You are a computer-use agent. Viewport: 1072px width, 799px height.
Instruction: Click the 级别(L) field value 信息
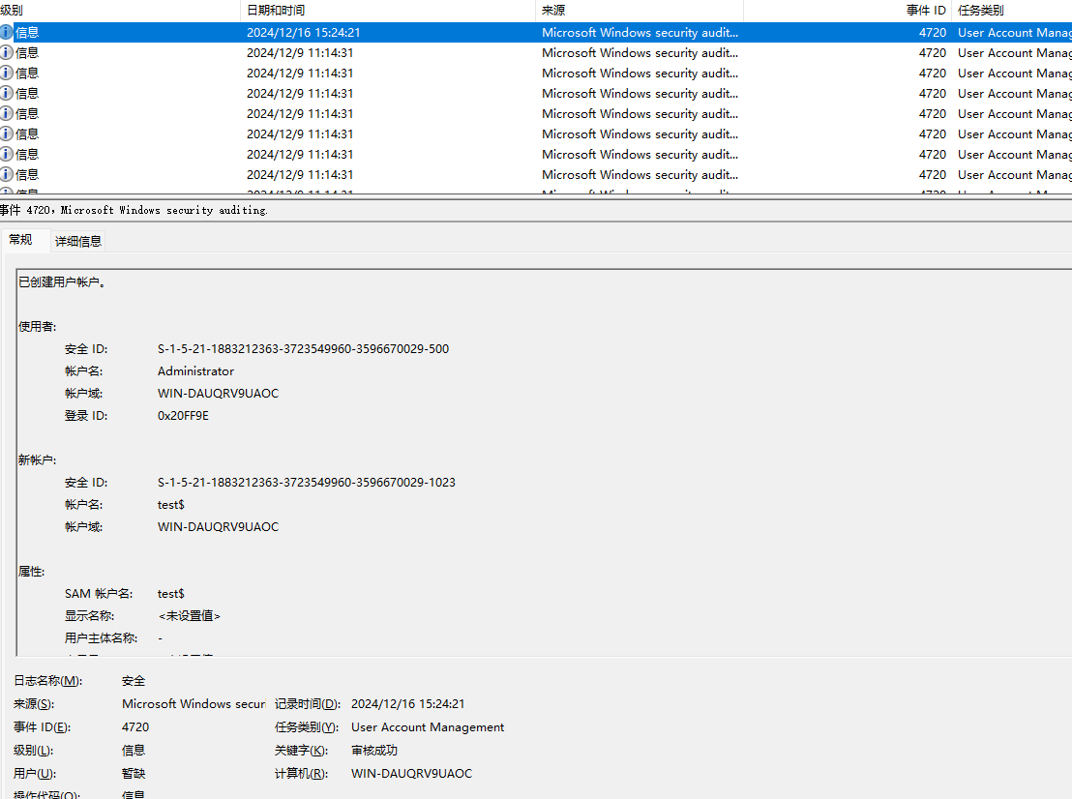coord(134,751)
